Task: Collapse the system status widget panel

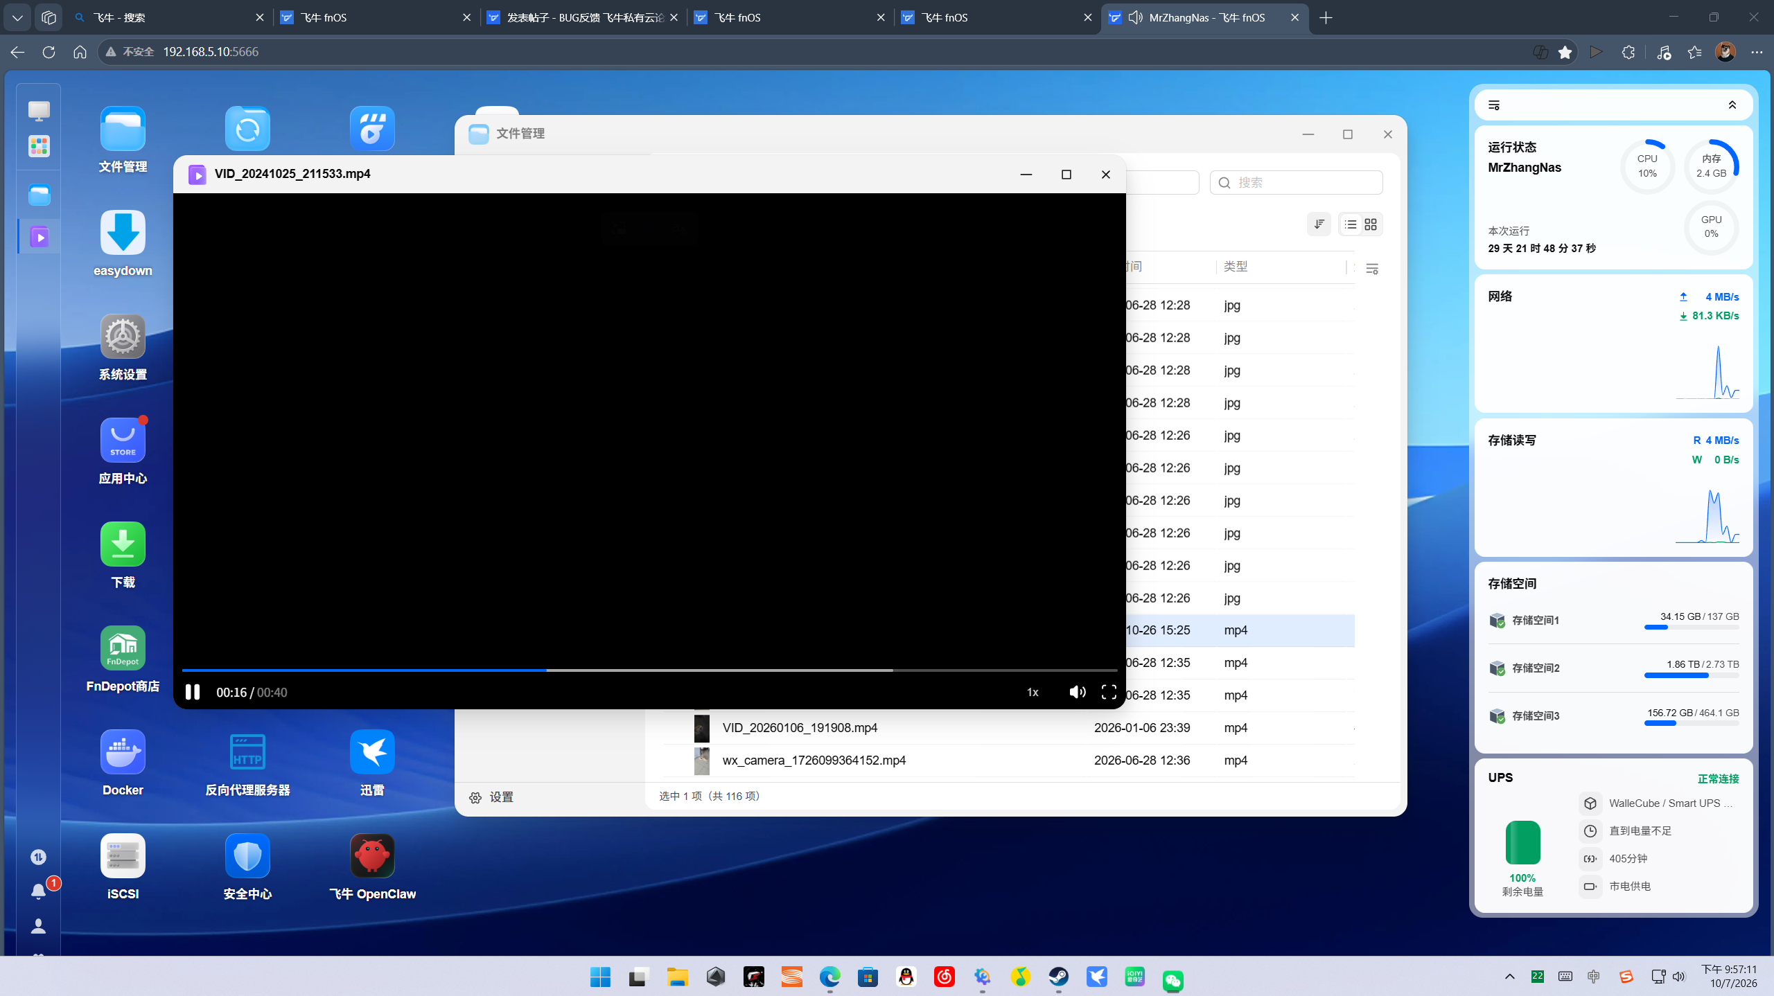Action: tap(1732, 105)
